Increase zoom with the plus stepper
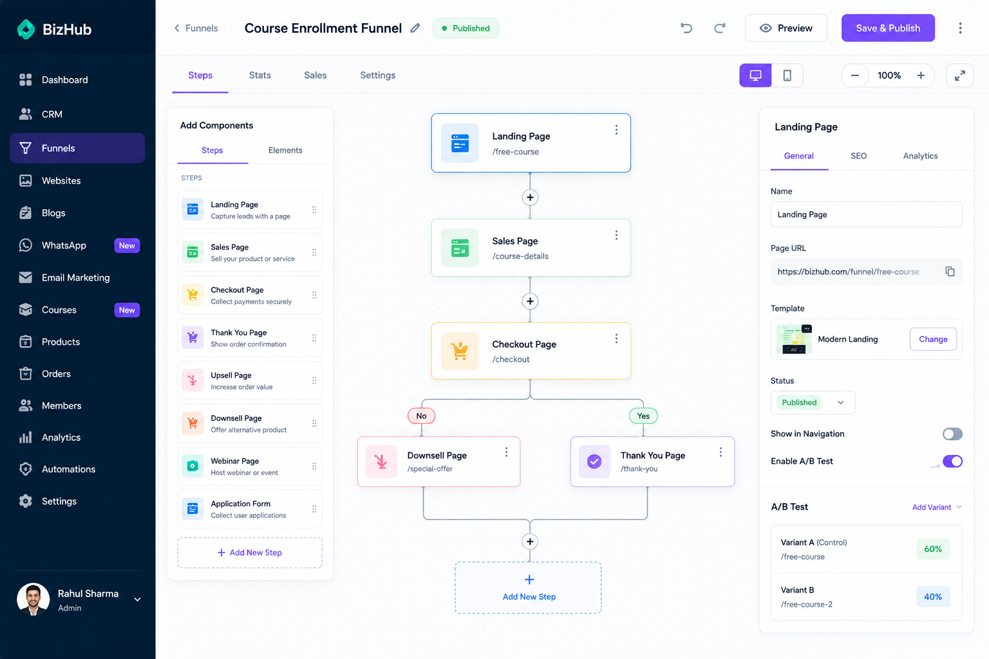 coord(921,75)
